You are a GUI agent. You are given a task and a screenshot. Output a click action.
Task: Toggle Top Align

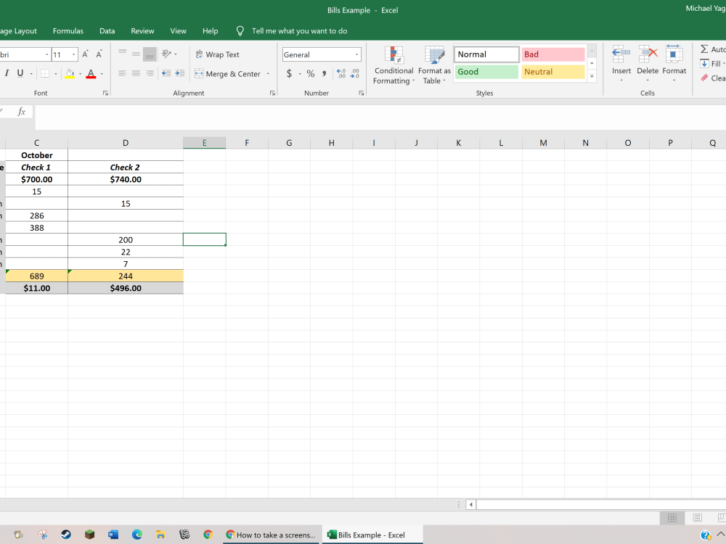pyautogui.click(x=122, y=54)
